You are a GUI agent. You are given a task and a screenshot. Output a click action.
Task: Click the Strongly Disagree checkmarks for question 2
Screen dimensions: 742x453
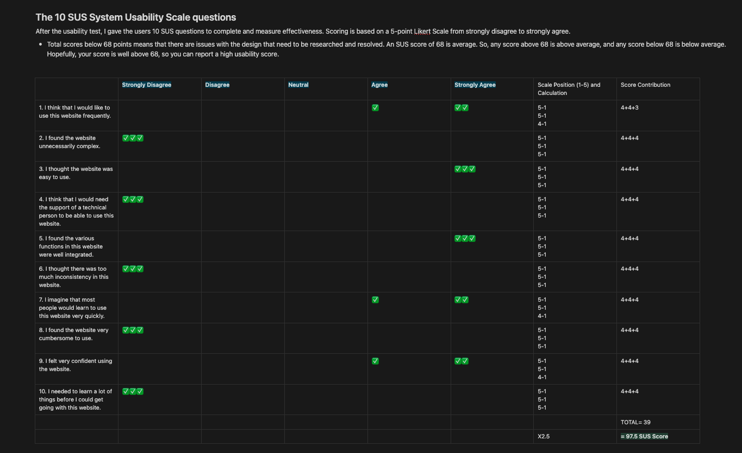(x=133, y=138)
